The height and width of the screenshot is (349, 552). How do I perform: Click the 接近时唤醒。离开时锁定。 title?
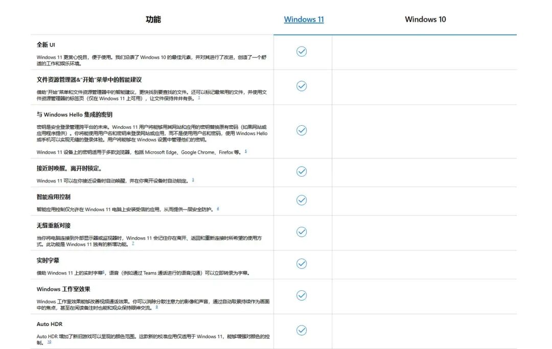click(70, 168)
